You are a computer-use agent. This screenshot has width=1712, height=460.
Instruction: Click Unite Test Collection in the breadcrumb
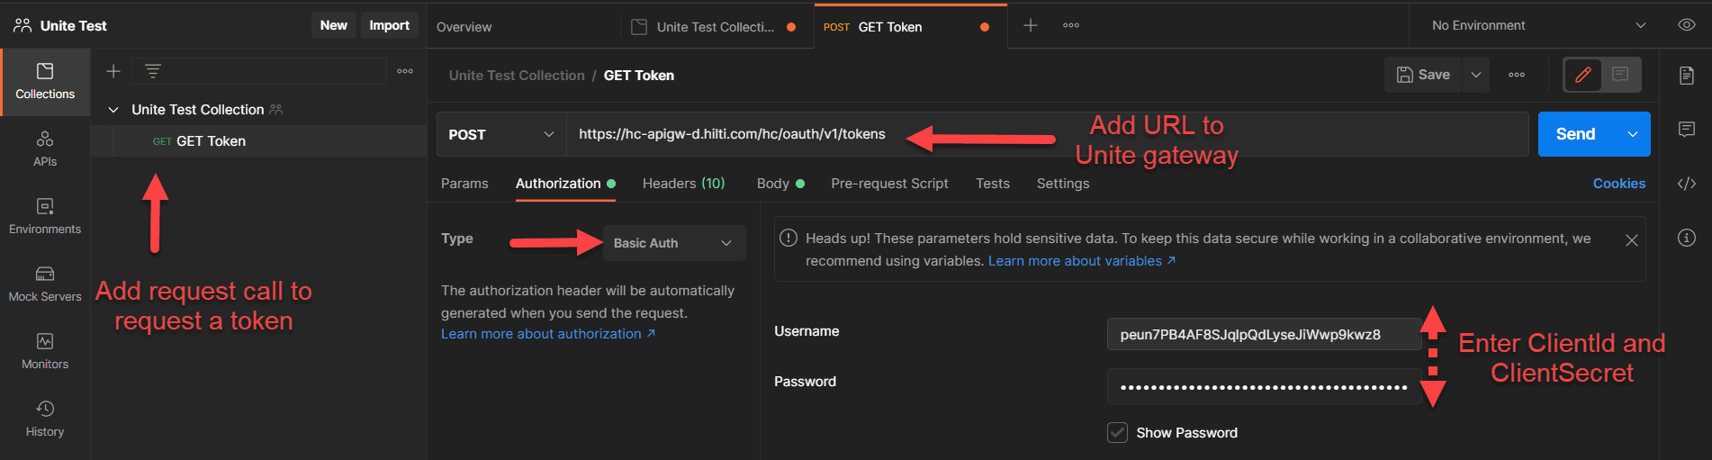click(517, 76)
